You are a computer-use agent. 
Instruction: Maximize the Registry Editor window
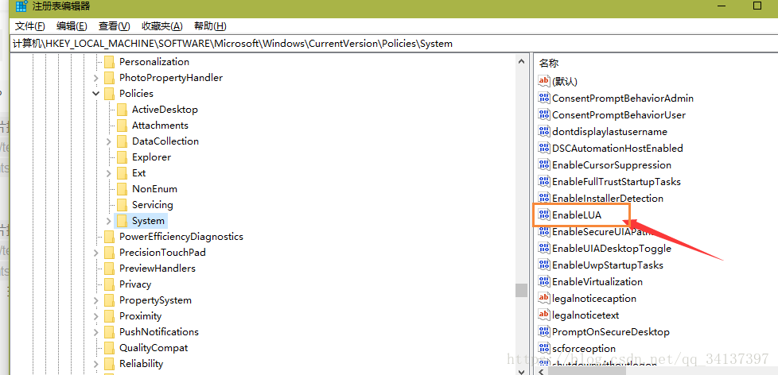click(757, 6)
